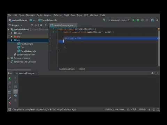Screen dimensions: 167x125
Task: Click the src breadcrumb in navigation bar
Action: pos(33,20)
